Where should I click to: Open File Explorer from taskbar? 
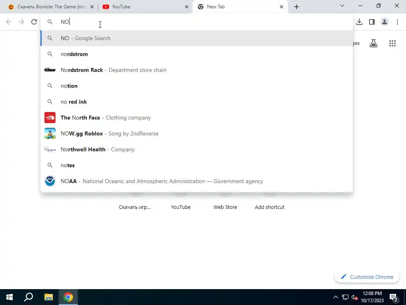point(48,297)
